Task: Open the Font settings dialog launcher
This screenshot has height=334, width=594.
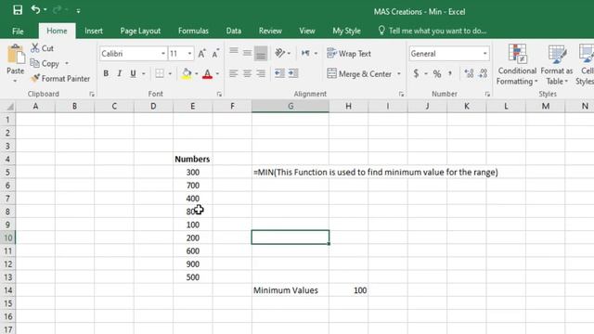Action: pos(219,94)
